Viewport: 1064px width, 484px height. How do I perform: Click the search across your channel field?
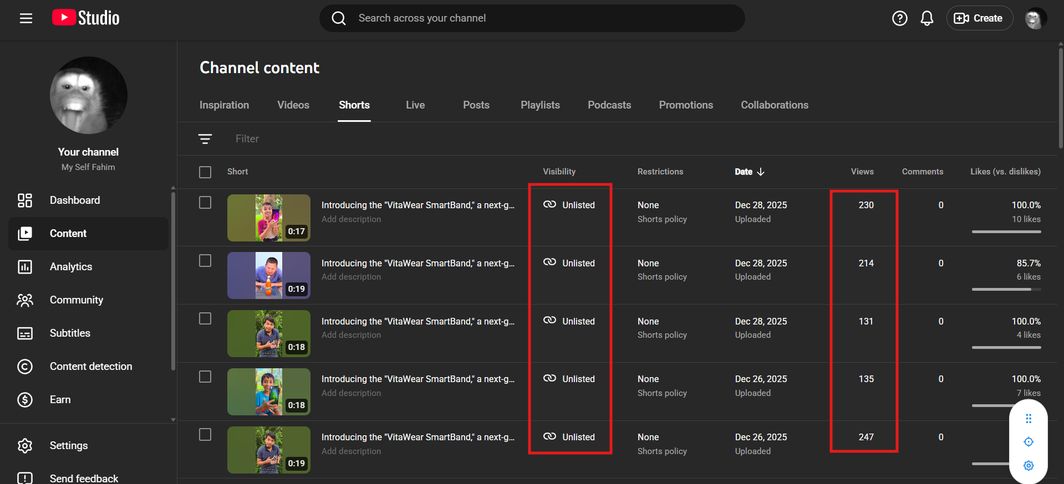point(532,18)
